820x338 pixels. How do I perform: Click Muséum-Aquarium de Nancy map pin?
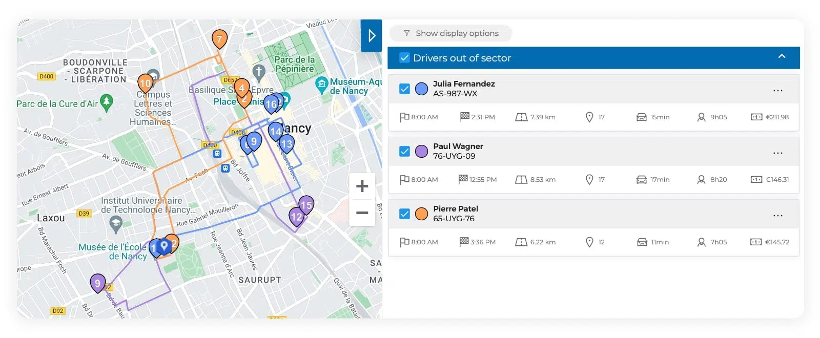pos(321,85)
